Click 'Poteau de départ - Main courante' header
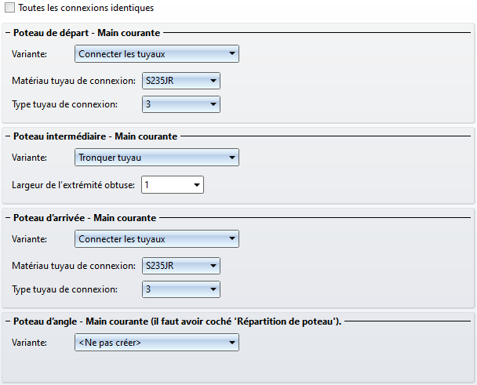This screenshot has height=385, width=477. (x=87, y=33)
